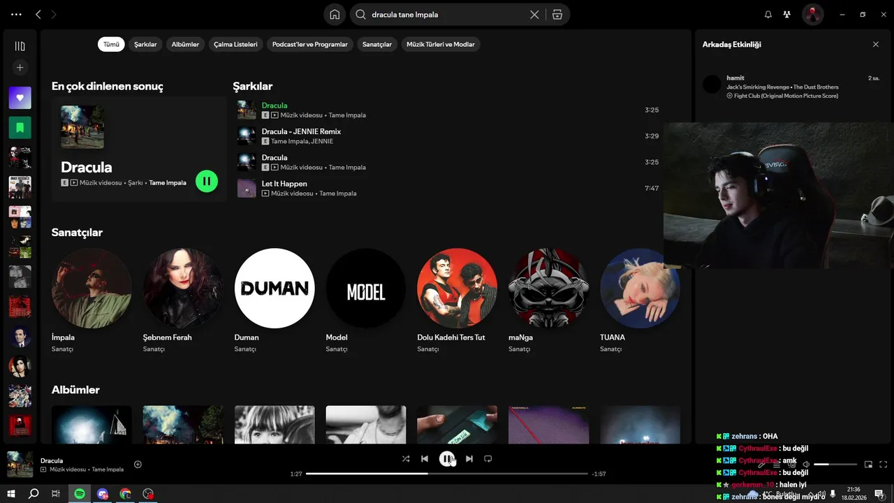This screenshot has width=894, height=503.
Task: Select Podcast'ler ve Programlar filter
Action: (x=309, y=44)
